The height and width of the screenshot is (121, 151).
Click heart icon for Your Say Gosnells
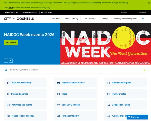tap(58, 105)
